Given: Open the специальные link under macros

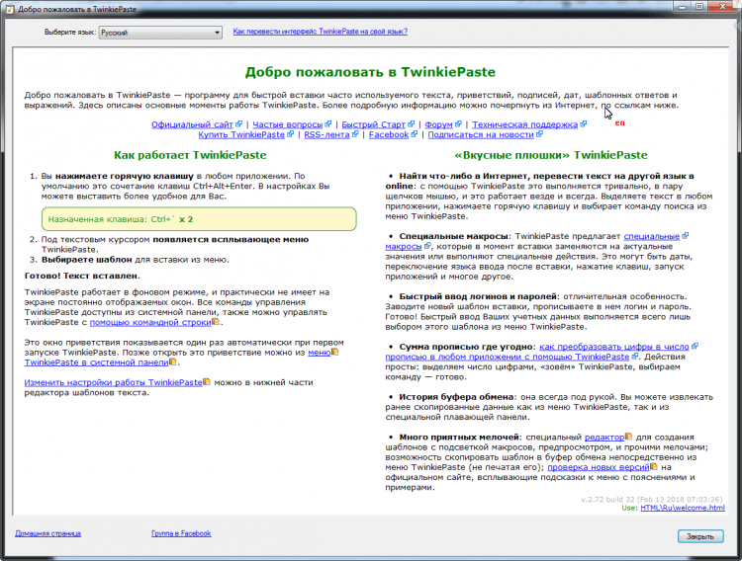Looking at the screenshot, I should point(652,236).
